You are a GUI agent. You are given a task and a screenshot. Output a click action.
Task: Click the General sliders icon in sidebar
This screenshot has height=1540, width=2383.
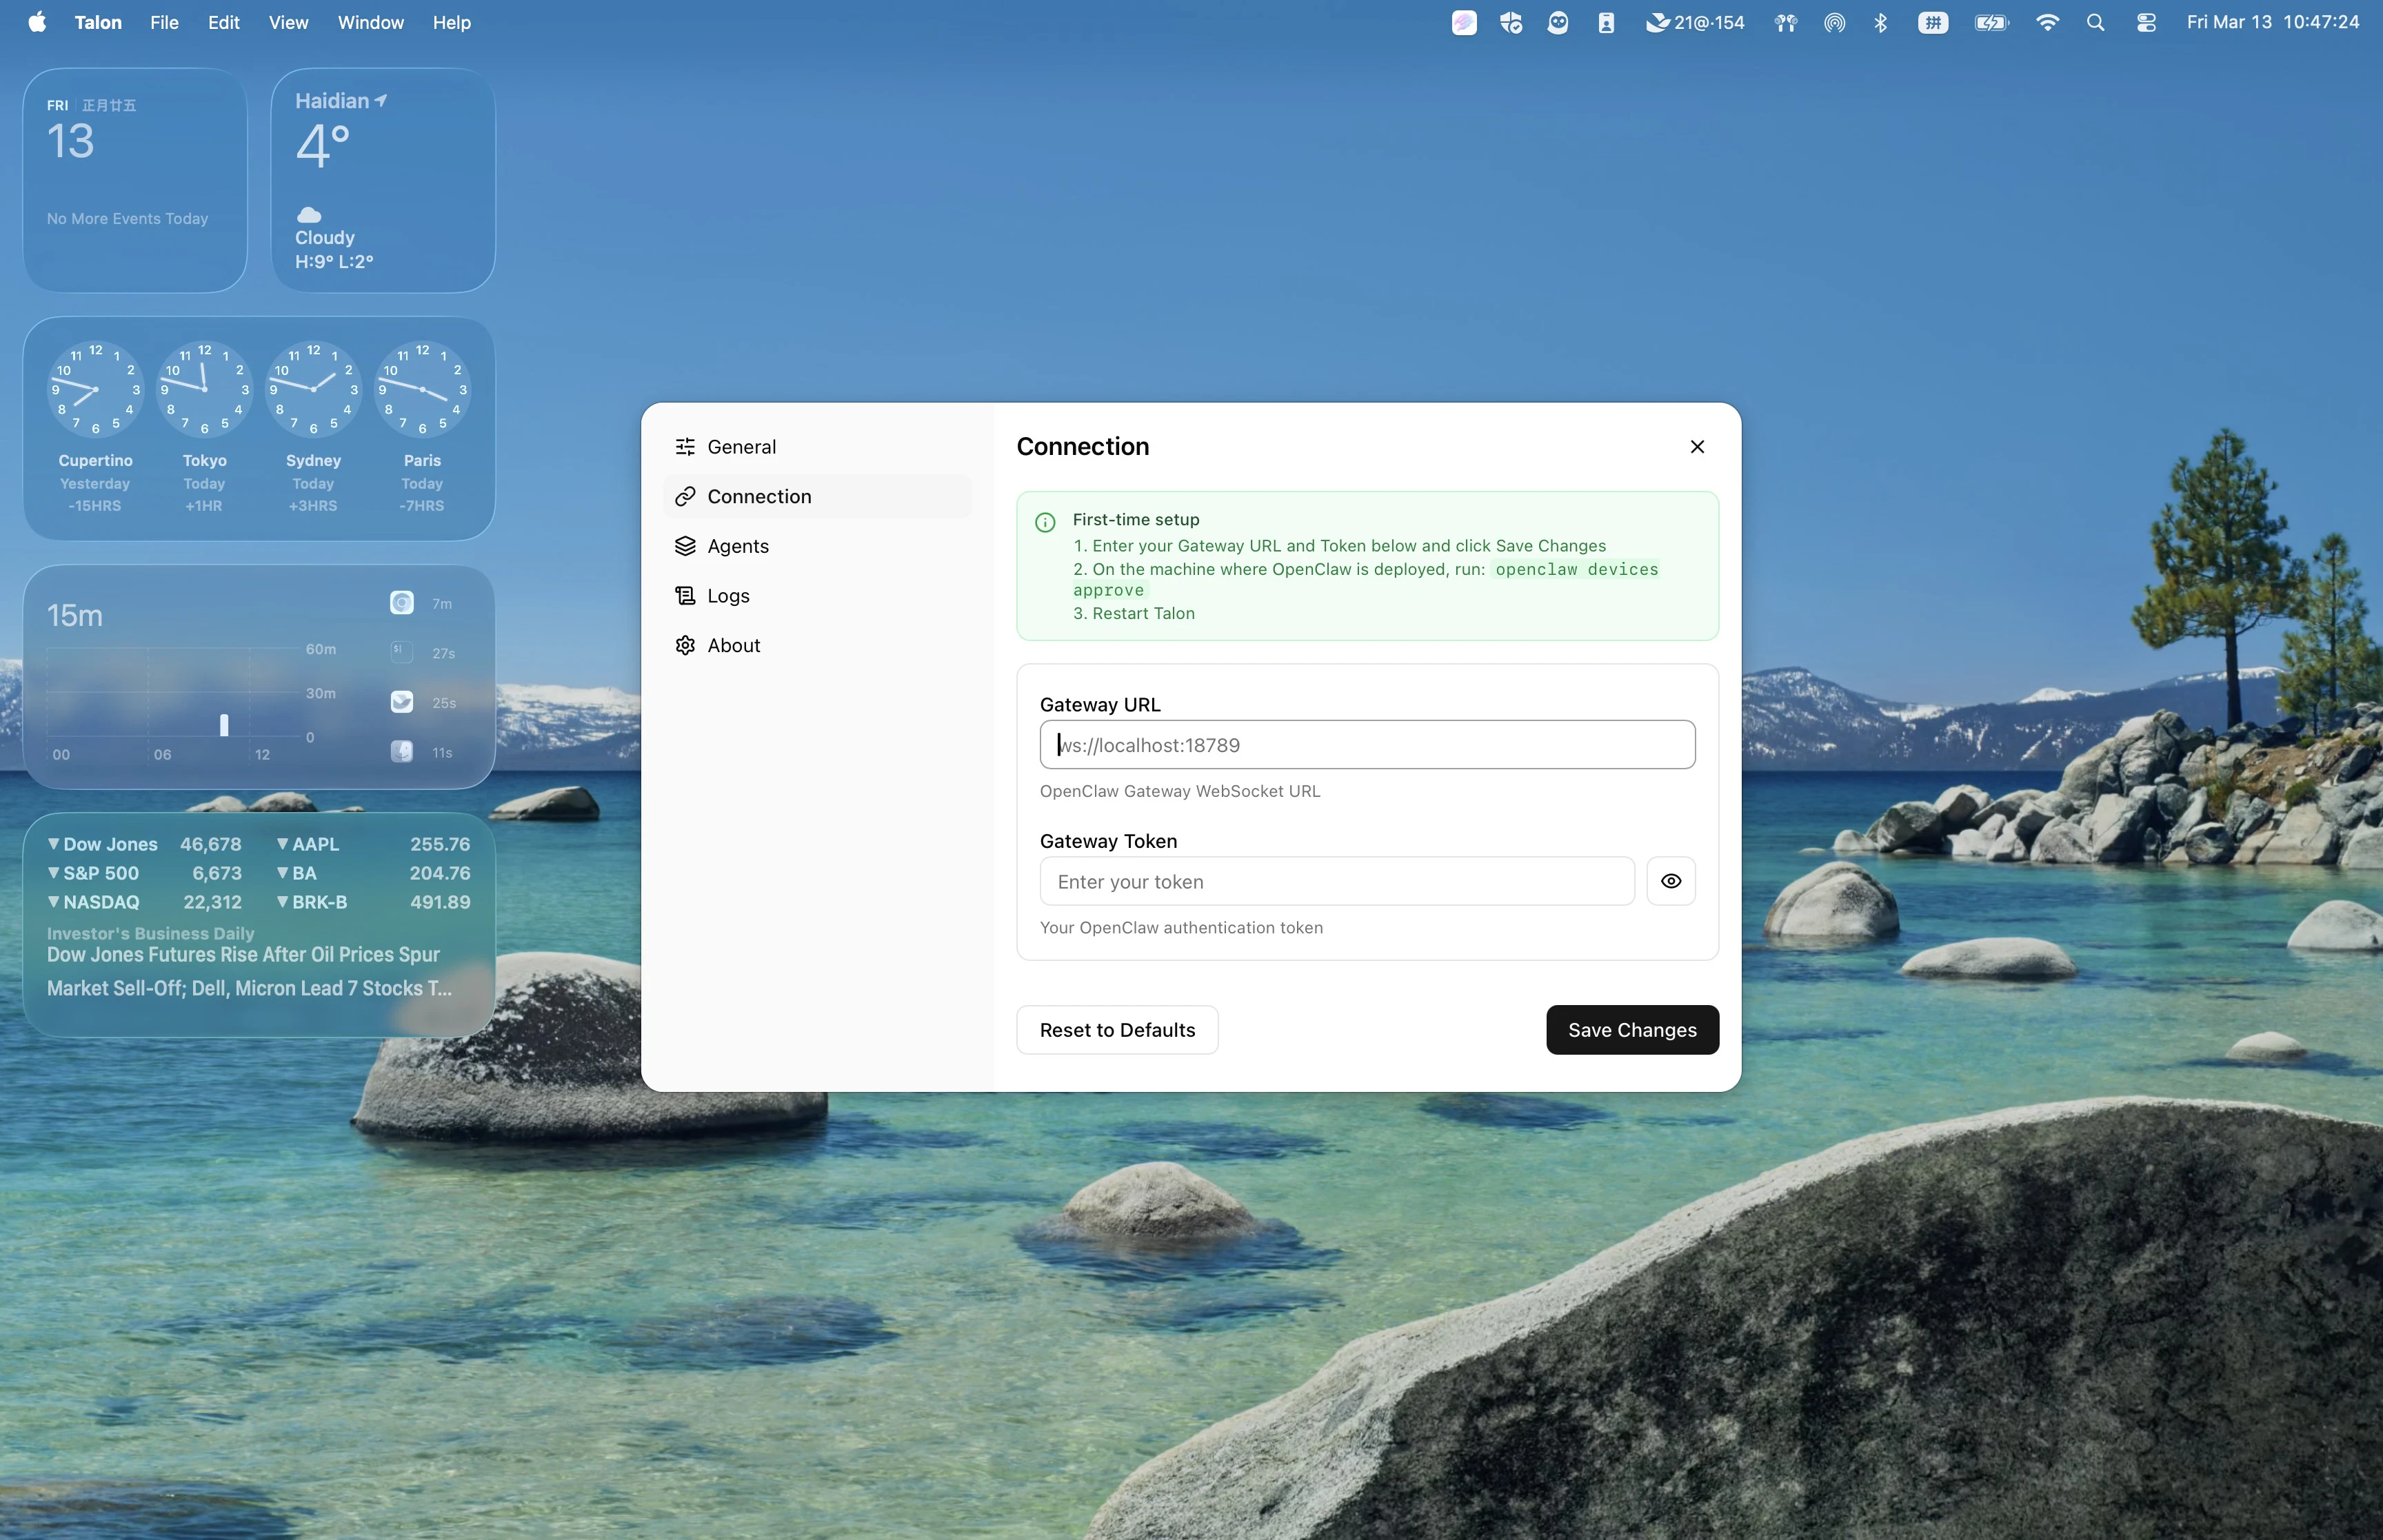coord(685,447)
